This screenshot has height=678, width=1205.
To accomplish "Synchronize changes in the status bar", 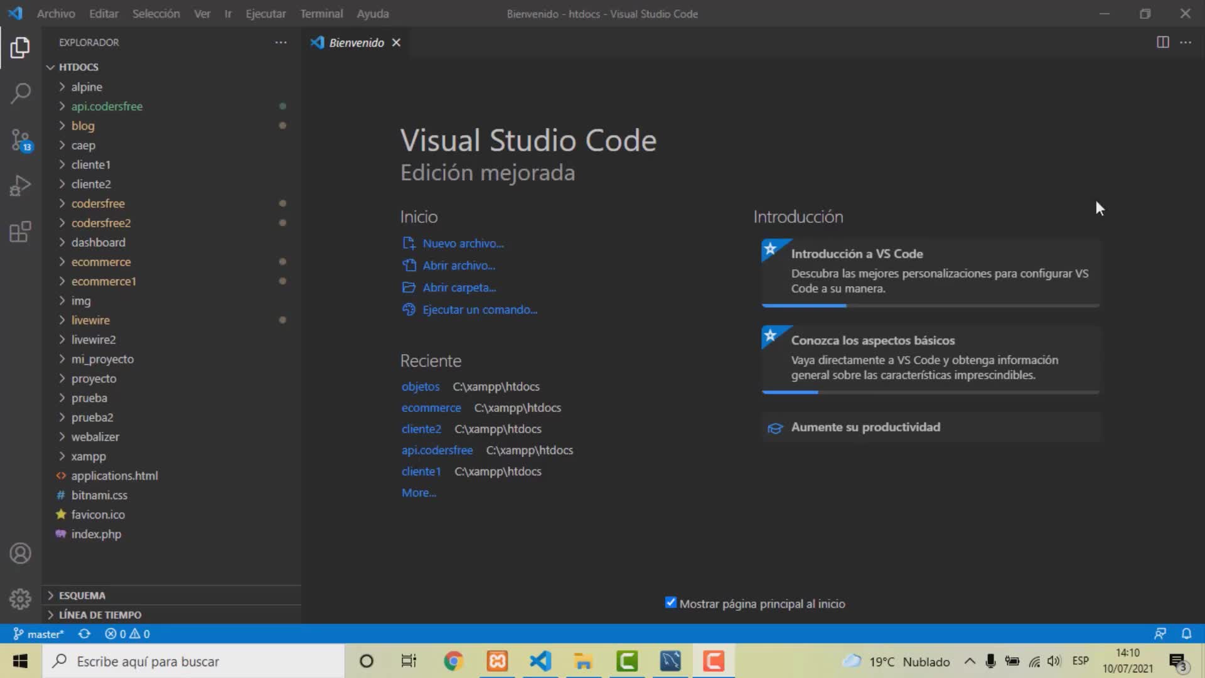I will 84,634.
